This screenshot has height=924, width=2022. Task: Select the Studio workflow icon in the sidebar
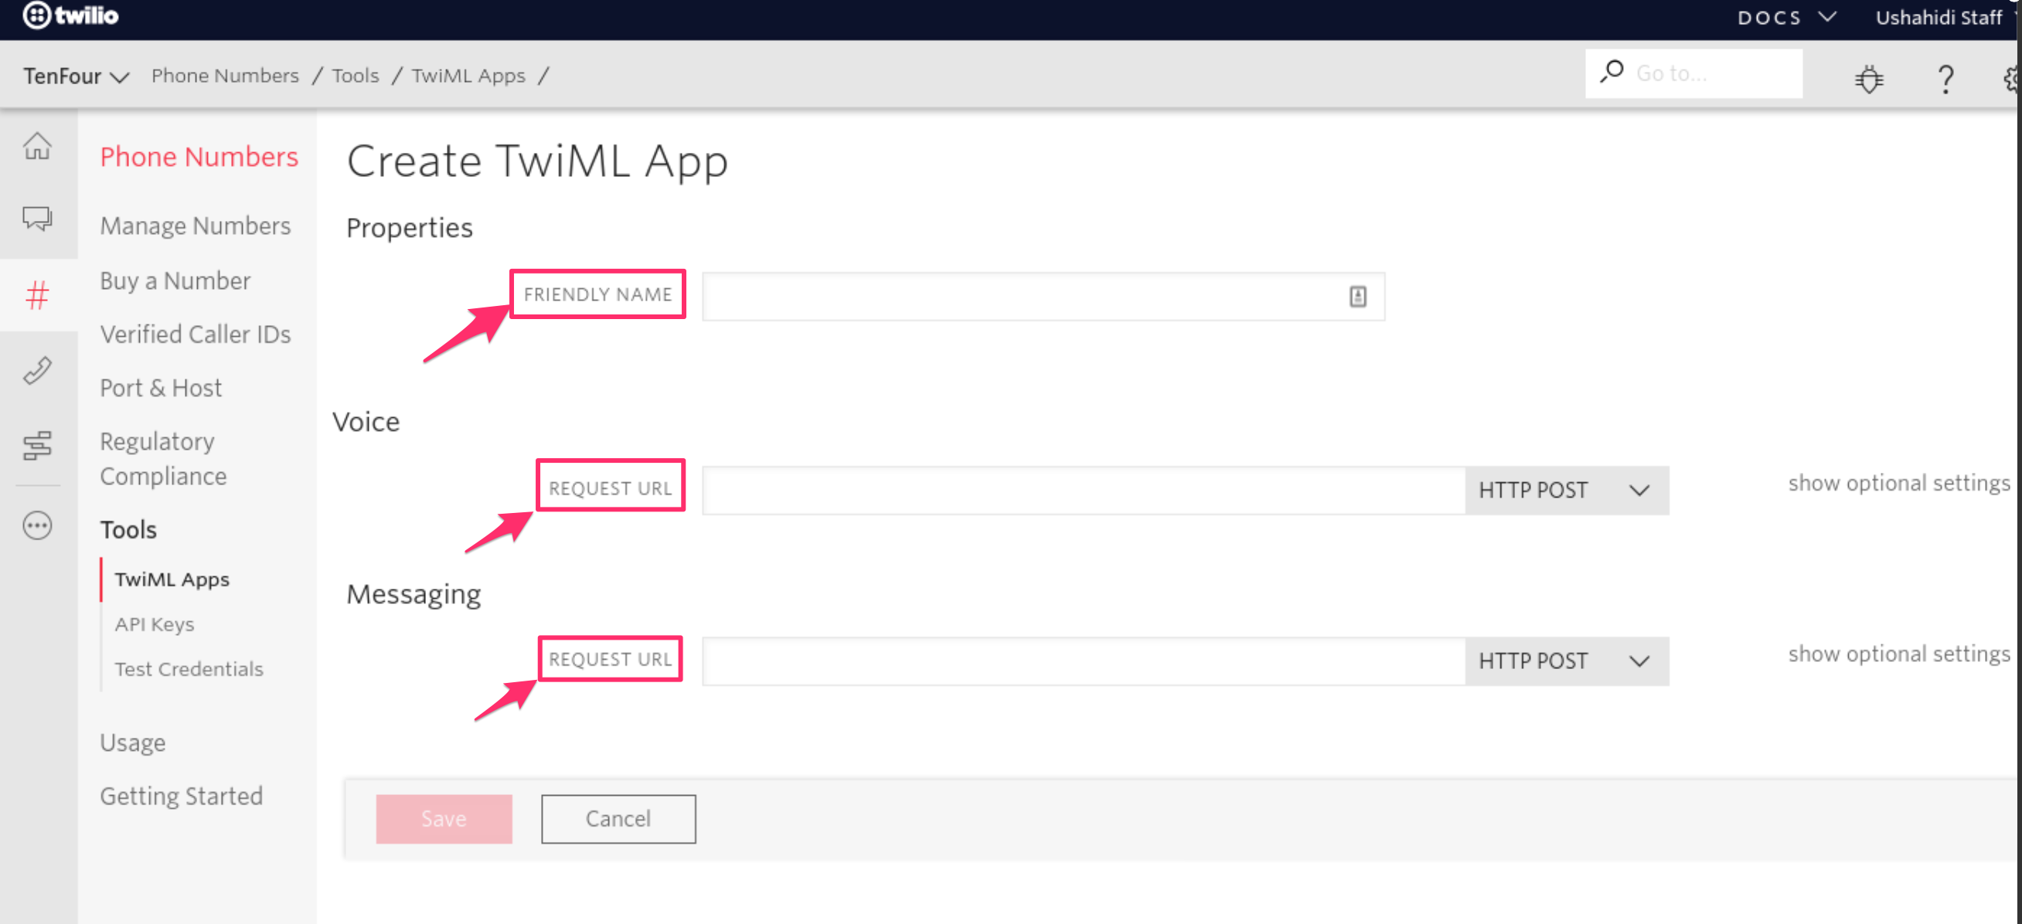point(37,446)
